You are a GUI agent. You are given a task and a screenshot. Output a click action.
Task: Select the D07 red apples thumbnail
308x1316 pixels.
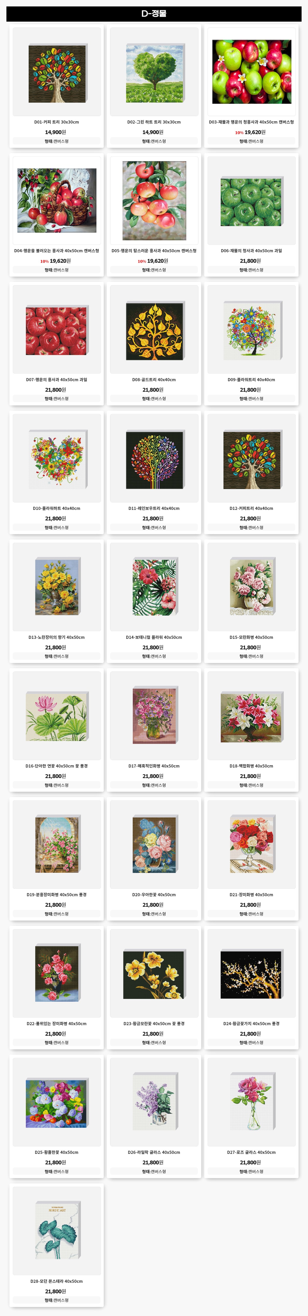pos(56,329)
